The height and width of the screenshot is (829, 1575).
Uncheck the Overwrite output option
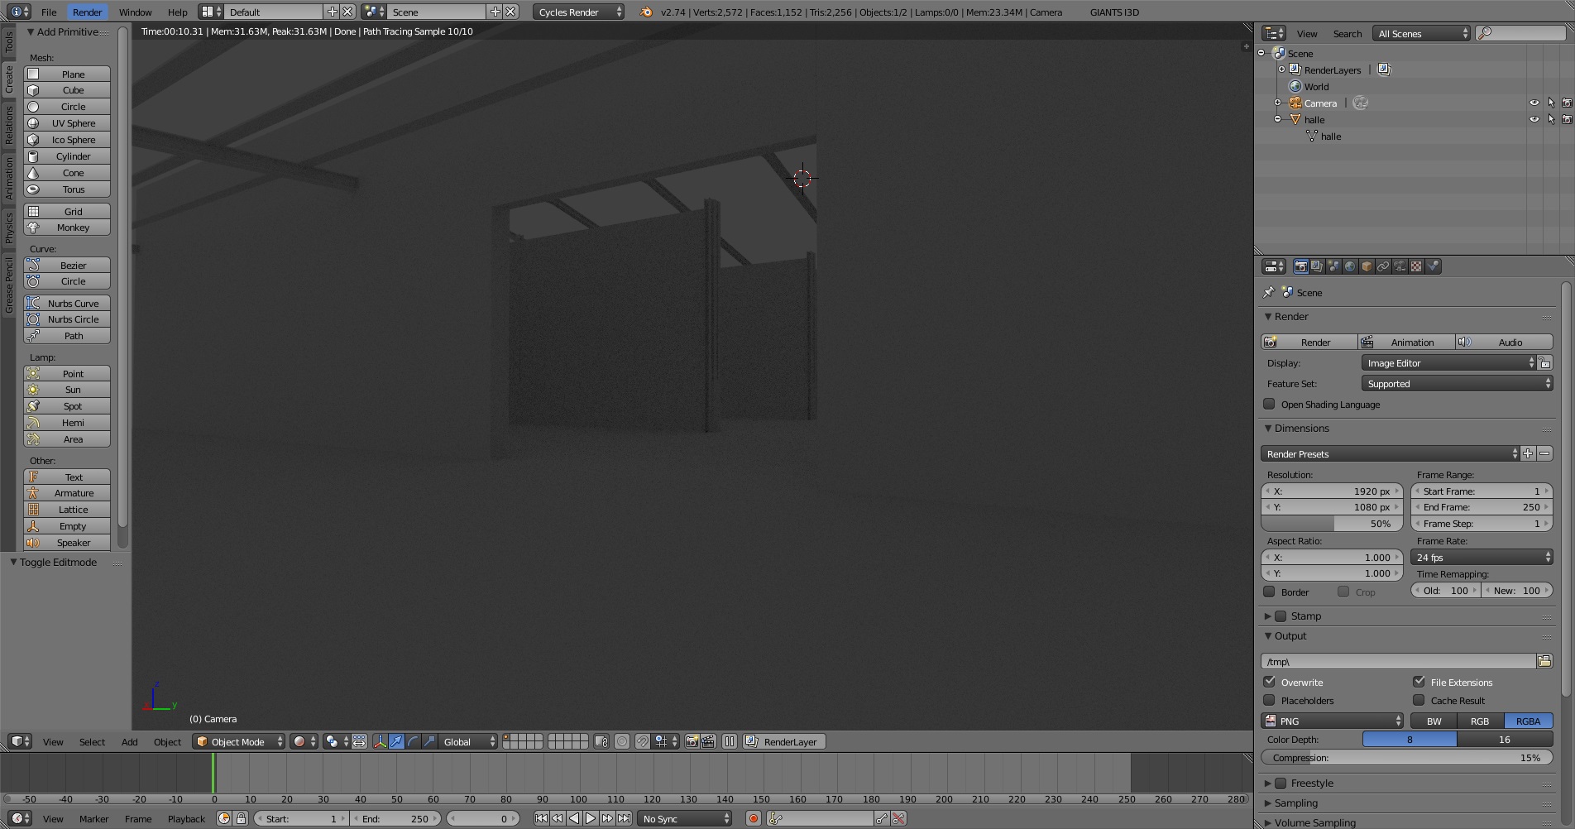click(1269, 682)
